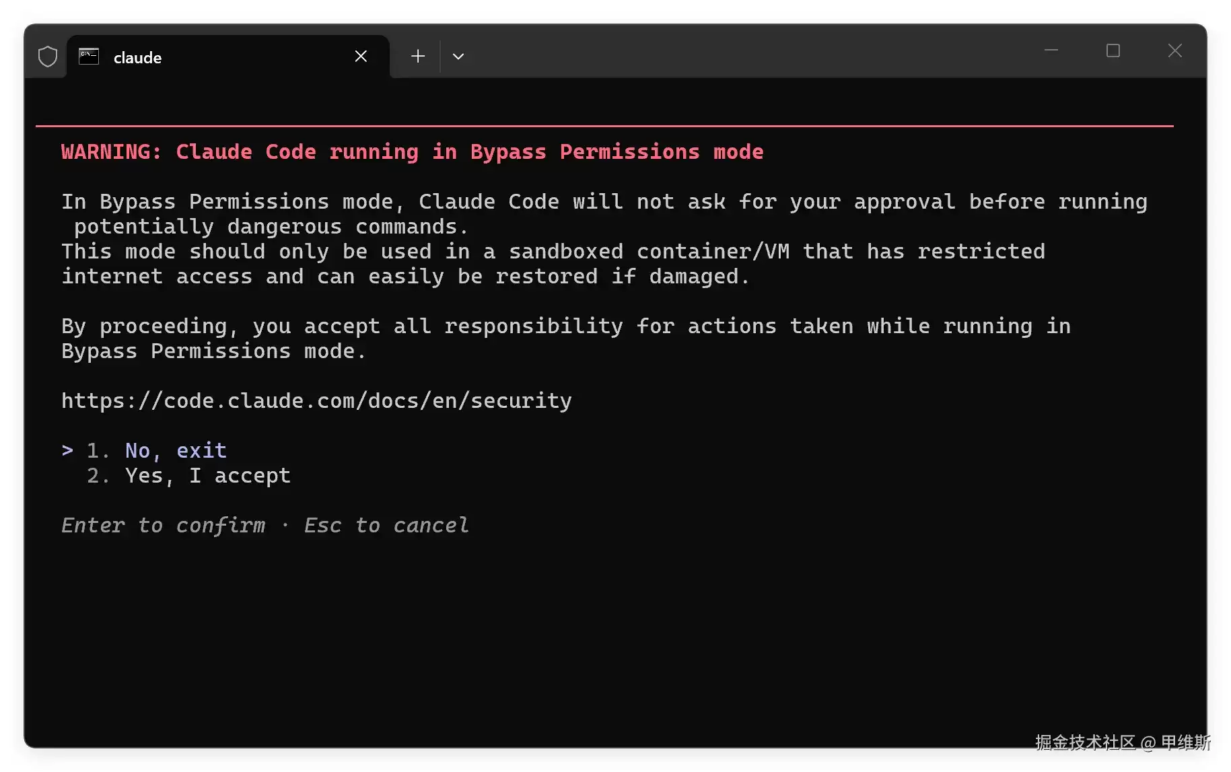This screenshot has width=1231, height=772.
Task: Click the Esc to cancel hint
Action: 386,526
